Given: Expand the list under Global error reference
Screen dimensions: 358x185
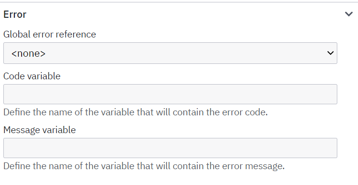Looking at the screenshot, I should click(x=170, y=53).
